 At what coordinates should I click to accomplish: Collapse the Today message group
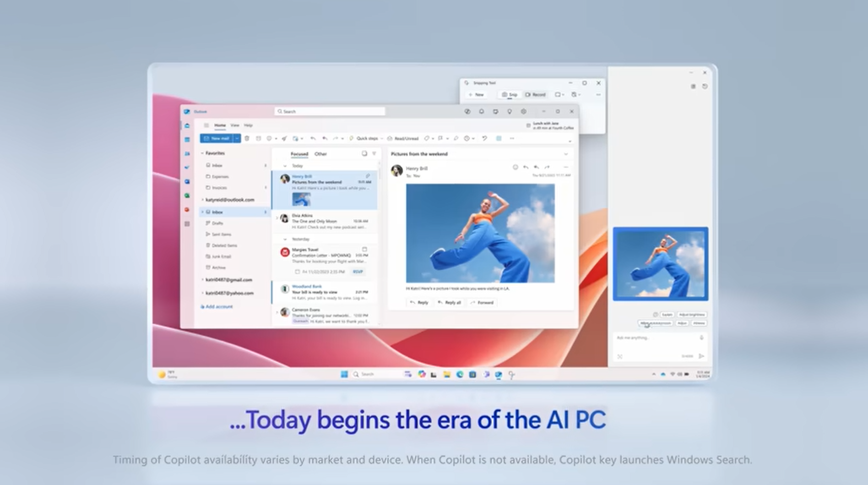pos(285,166)
